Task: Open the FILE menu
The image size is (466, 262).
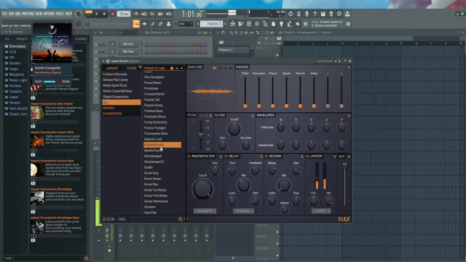Action: (5, 14)
